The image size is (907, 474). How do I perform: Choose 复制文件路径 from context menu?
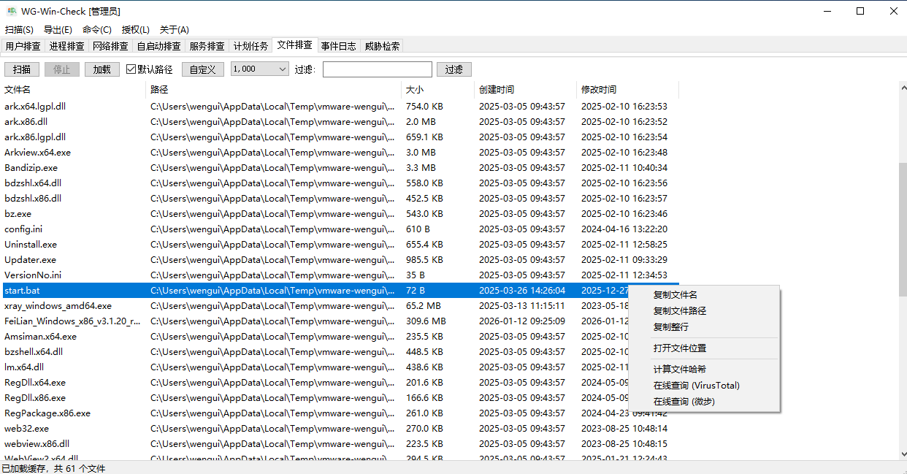[679, 311]
